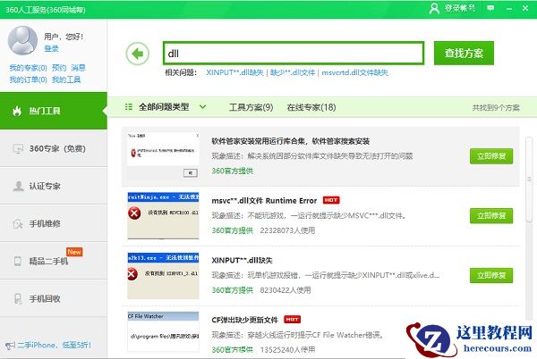This screenshot has height=359, width=537.
Task: Open the 消息 link
Action: click(x=78, y=68)
